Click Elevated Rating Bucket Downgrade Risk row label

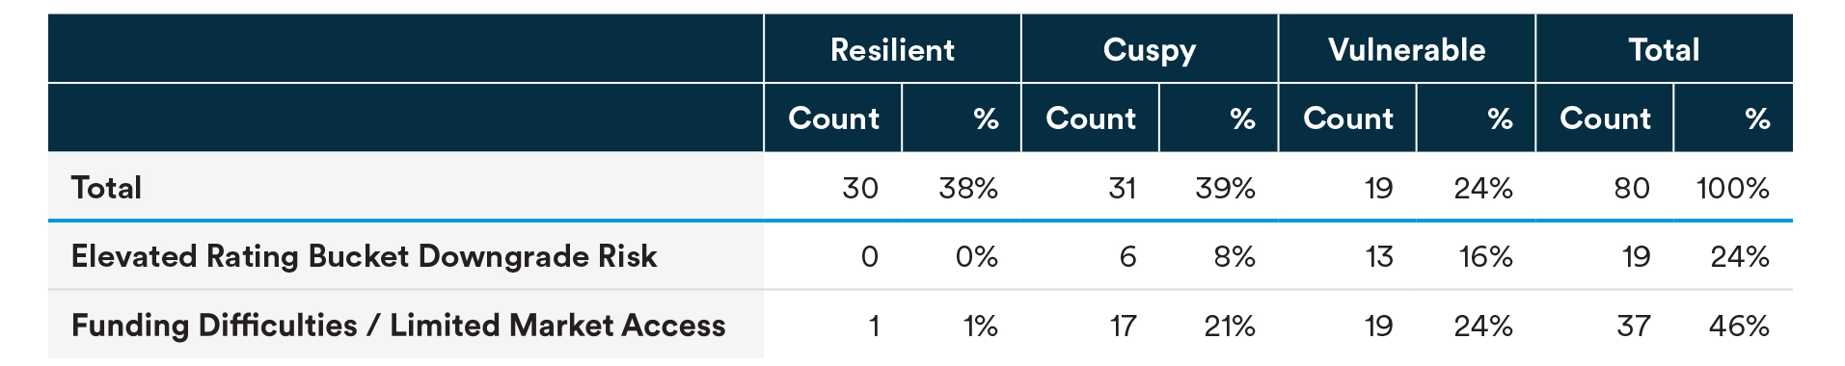tap(364, 256)
